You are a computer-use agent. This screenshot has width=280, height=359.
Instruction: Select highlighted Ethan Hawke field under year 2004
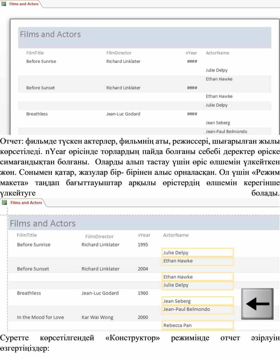point(198,277)
